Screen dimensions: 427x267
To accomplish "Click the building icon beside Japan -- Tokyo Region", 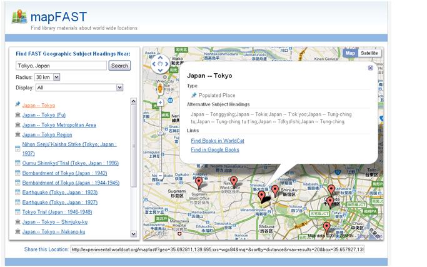I will (18, 134).
